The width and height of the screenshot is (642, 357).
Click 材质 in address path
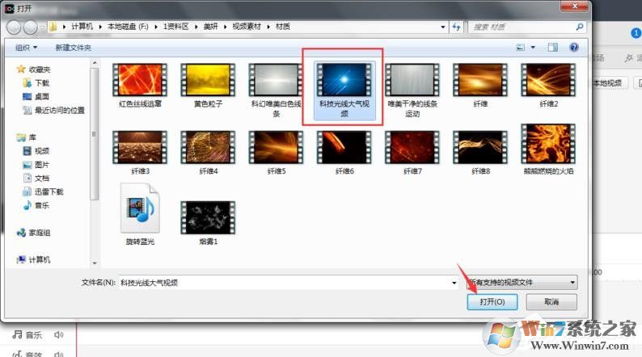(283, 27)
